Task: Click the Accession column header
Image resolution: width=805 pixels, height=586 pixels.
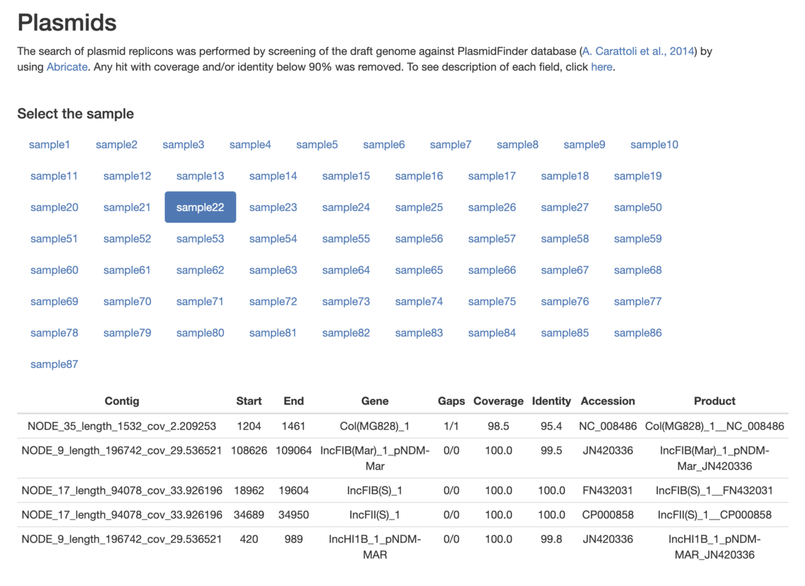Action: (608, 401)
